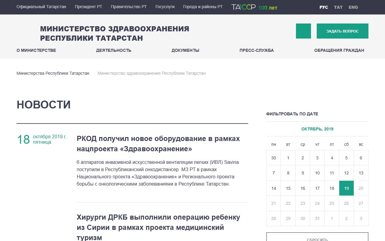Follow breadcrumb Министерства Республики Татарстан
The image size is (385, 241).
[53, 73]
